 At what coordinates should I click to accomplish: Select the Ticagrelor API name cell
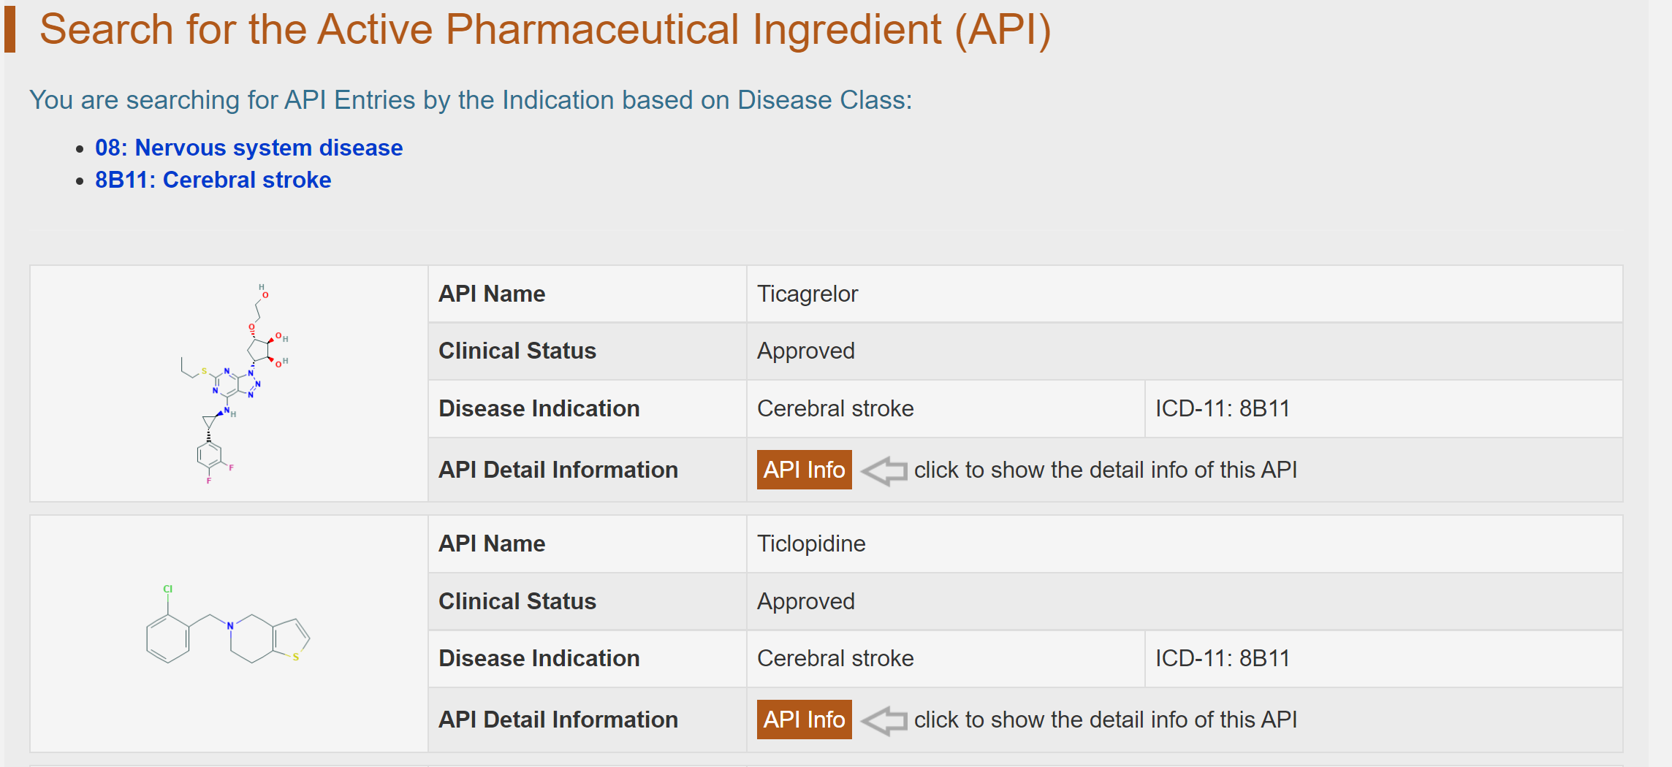tap(807, 294)
